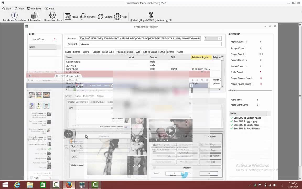Click the Action Center flag tray icon

(x=260, y=185)
